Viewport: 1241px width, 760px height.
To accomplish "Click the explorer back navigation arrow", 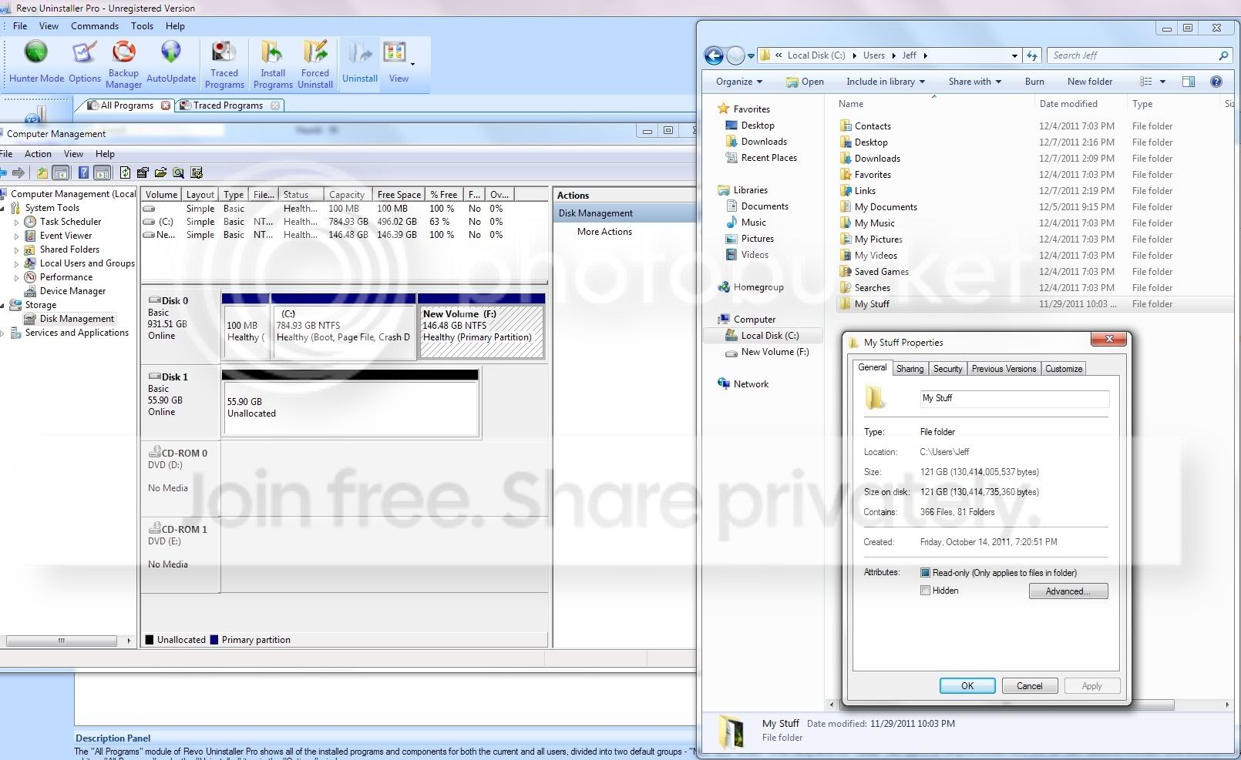I will point(714,55).
